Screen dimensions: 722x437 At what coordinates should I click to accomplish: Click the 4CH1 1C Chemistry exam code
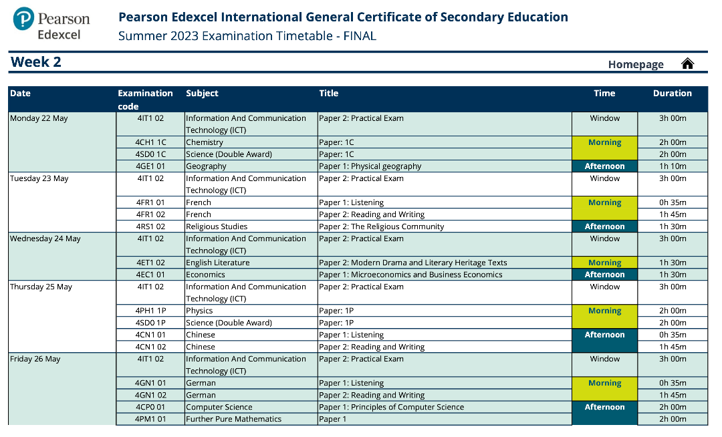click(150, 142)
